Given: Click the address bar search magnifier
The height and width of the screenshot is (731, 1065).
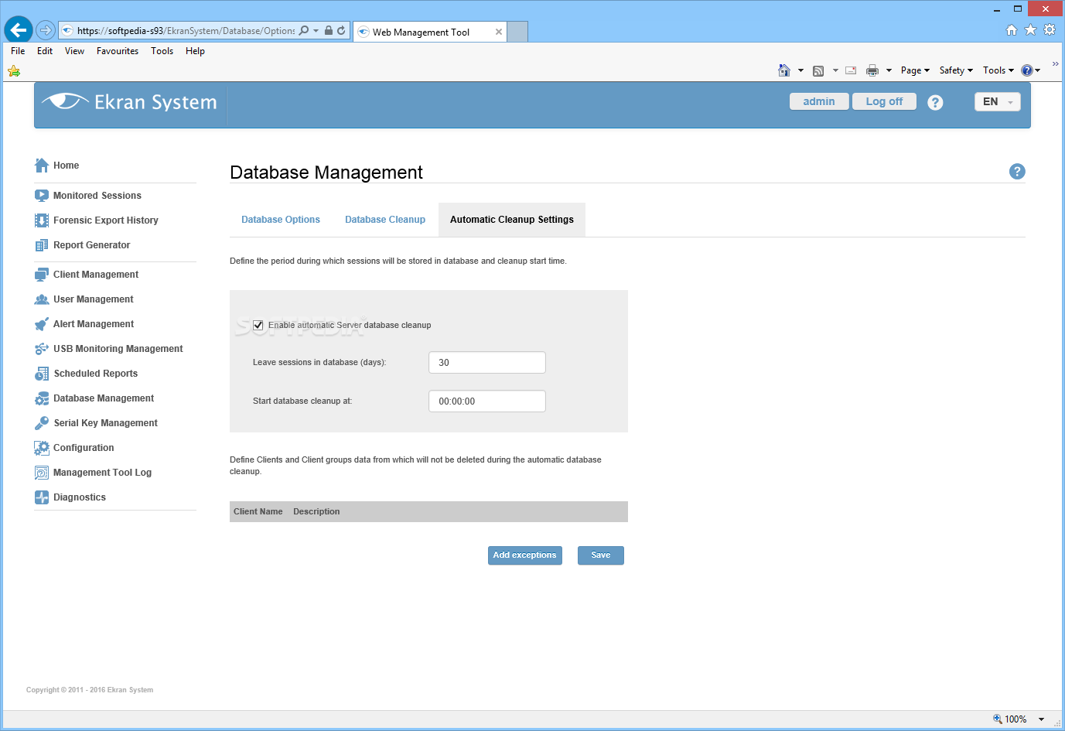Looking at the screenshot, I should 304,31.
